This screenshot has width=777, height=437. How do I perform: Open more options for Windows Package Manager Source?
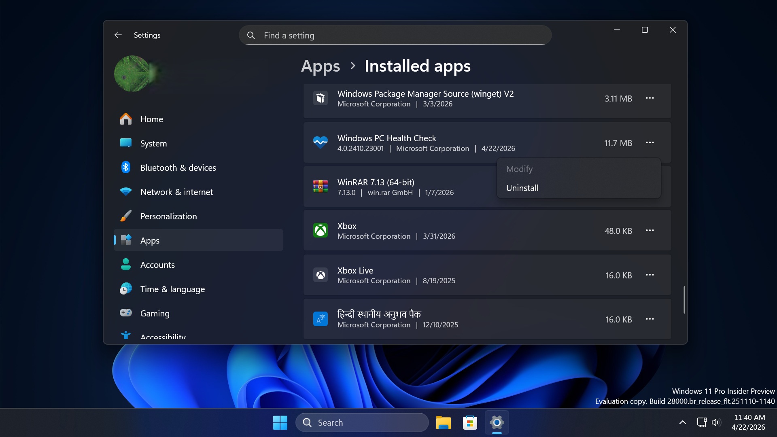pyautogui.click(x=650, y=98)
